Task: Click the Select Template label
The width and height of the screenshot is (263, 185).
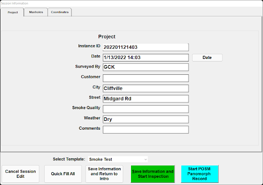Action: tap(69, 159)
